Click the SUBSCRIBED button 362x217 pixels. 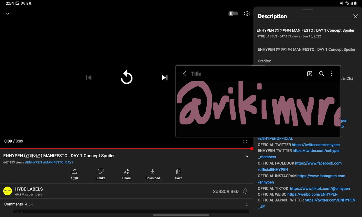click(226, 191)
